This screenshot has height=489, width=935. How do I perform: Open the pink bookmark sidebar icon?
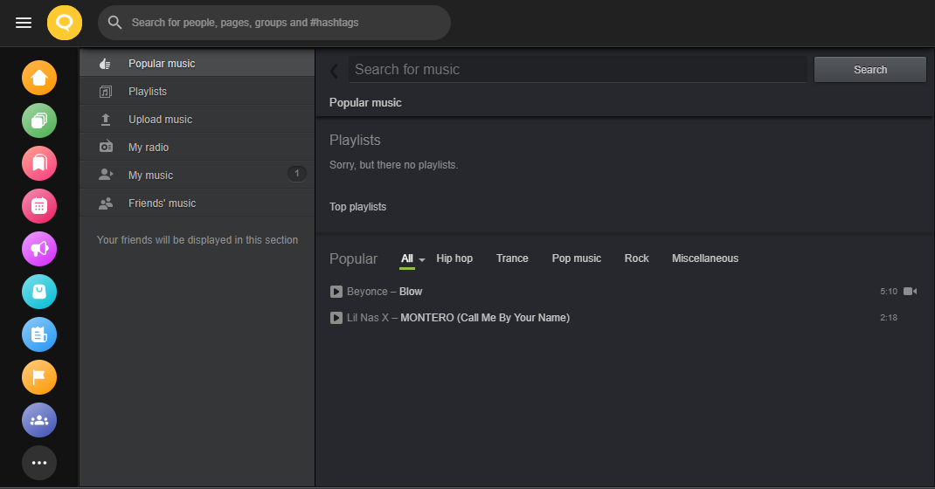coord(39,163)
